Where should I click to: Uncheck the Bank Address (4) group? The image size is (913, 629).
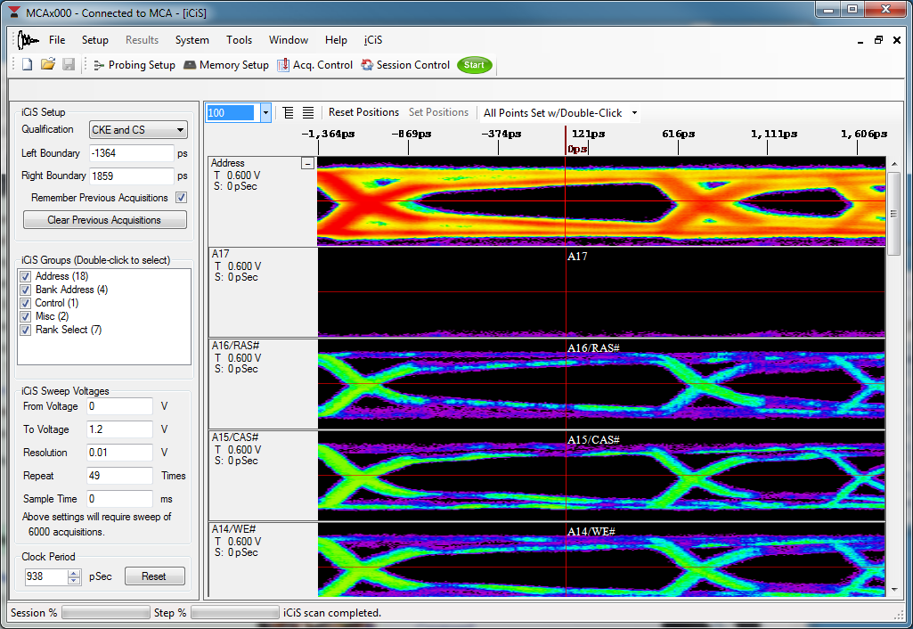26,290
